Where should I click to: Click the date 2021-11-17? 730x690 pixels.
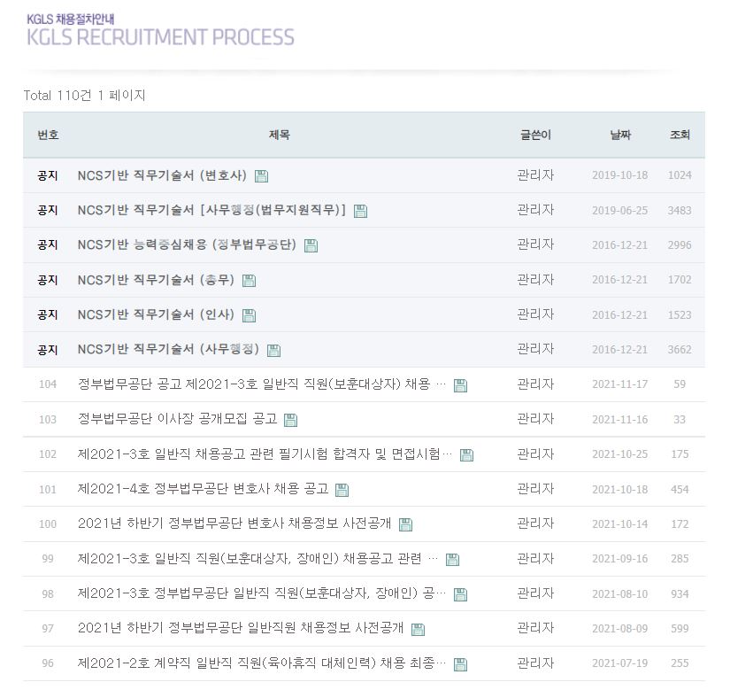point(619,384)
